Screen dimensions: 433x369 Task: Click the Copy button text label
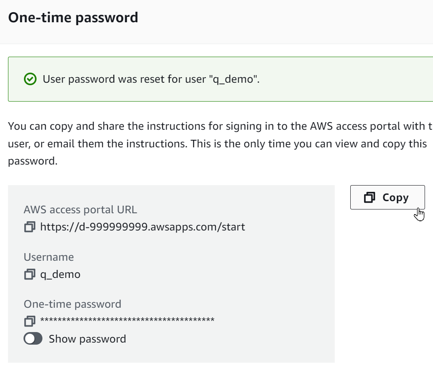pos(396,197)
